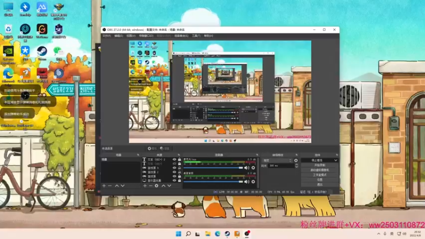Open the 工具(T) menu
Image resolution: width=425 pixels, height=239 pixels.
(x=196, y=36)
